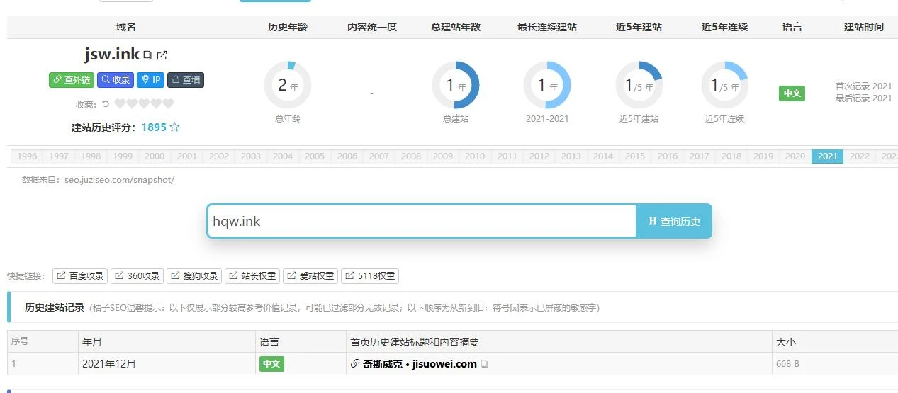Select year 2021 on the timeline
Screen dimensions: 898x393
(827, 156)
